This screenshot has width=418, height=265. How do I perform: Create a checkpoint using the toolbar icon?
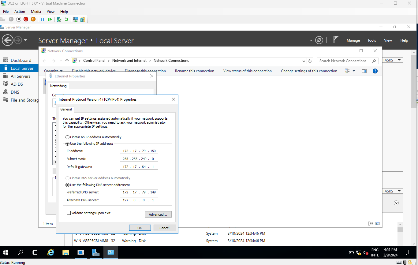coord(59,19)
